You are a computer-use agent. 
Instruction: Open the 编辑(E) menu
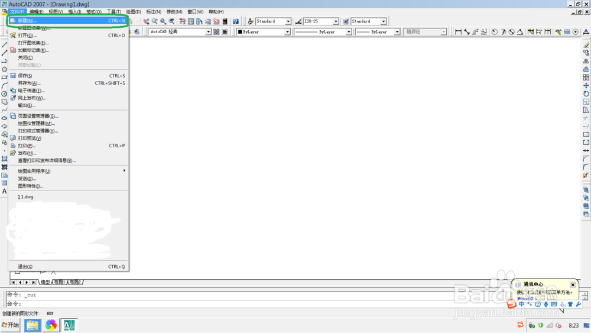pos(36,12)
